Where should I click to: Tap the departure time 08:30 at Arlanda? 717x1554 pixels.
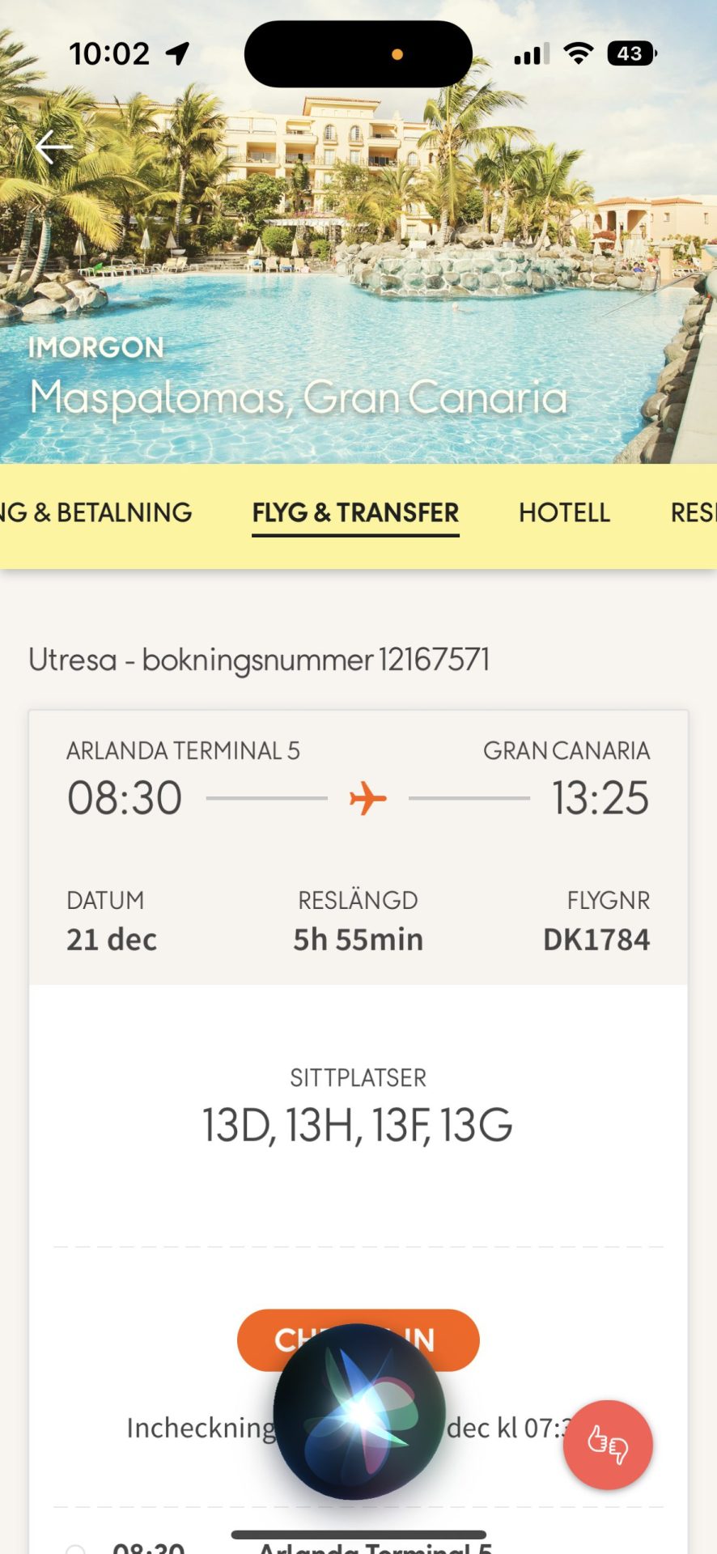coord(125,798)
